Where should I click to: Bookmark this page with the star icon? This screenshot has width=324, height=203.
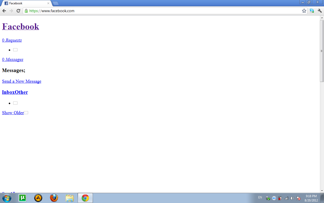(304, 11)
